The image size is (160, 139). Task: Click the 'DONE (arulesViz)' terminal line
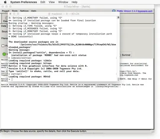click(x=21, y=37)
